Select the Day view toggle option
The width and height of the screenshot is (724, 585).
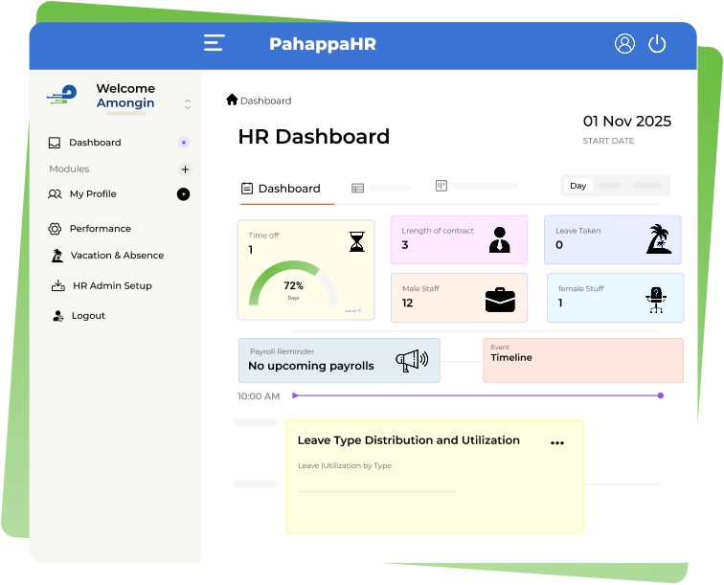pos(577,186)
